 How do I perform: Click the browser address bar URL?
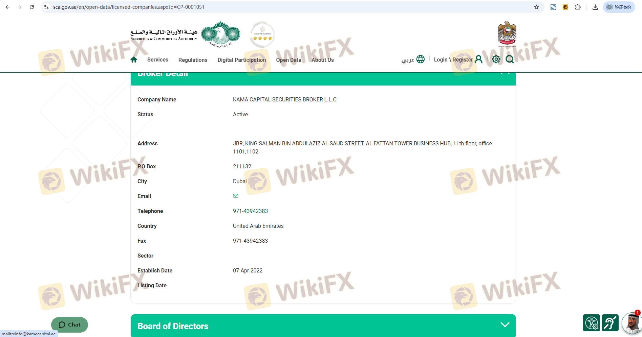point(129,7)
